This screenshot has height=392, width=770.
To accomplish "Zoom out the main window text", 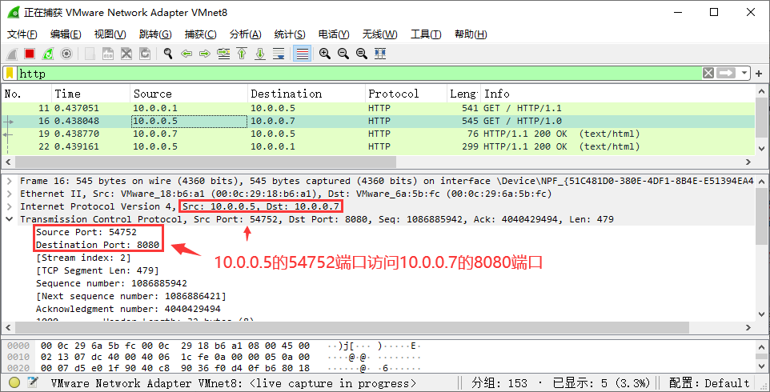I will pos(343,54).
